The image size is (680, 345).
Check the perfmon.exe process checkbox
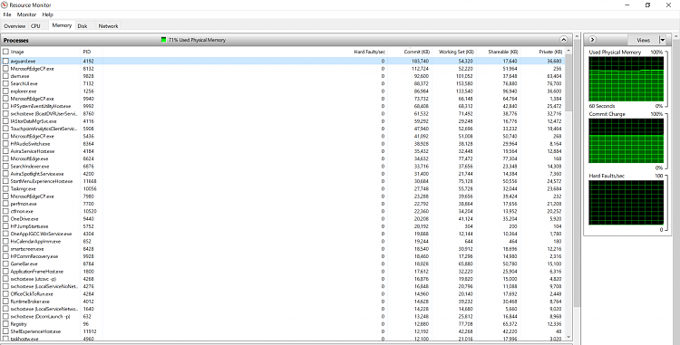[x=5, y=204]
